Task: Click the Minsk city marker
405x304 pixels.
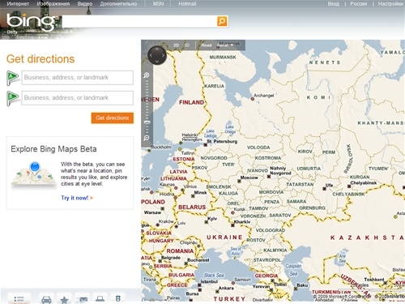Action: pyautogui.click(x=193, y=196)
